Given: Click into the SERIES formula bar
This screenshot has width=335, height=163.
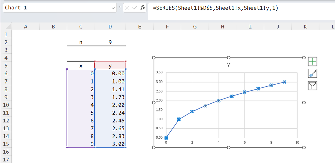Looking at the screenshot, I should (x=241, y=12).
